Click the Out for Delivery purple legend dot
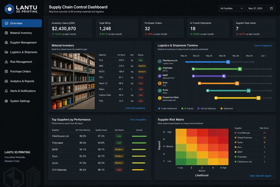This screenshot has height=187, width=280. click(x=199, y=108)
